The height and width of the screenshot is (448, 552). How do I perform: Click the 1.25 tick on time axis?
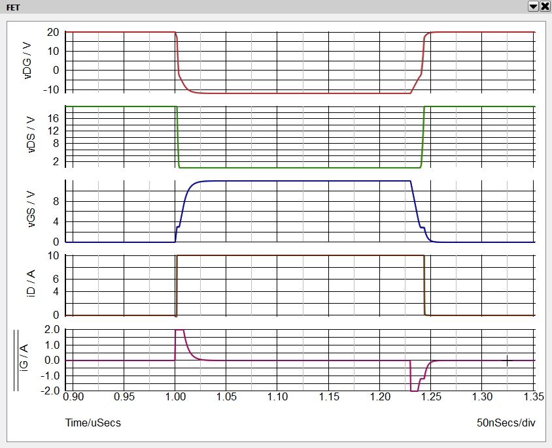pos(431,396)
